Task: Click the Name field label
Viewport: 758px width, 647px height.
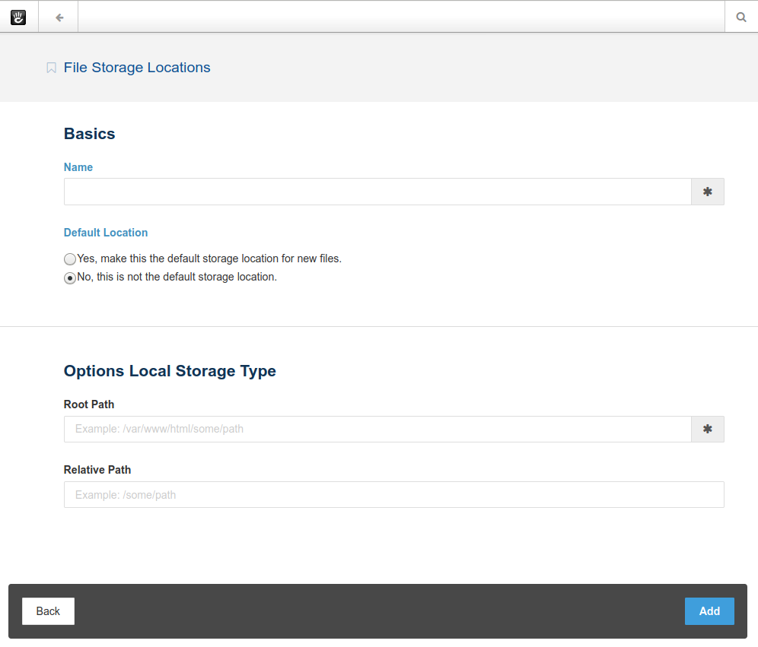Action: 78,167
